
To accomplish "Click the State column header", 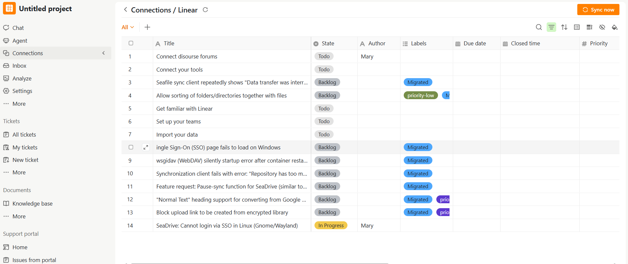I will tap(334, 43).
